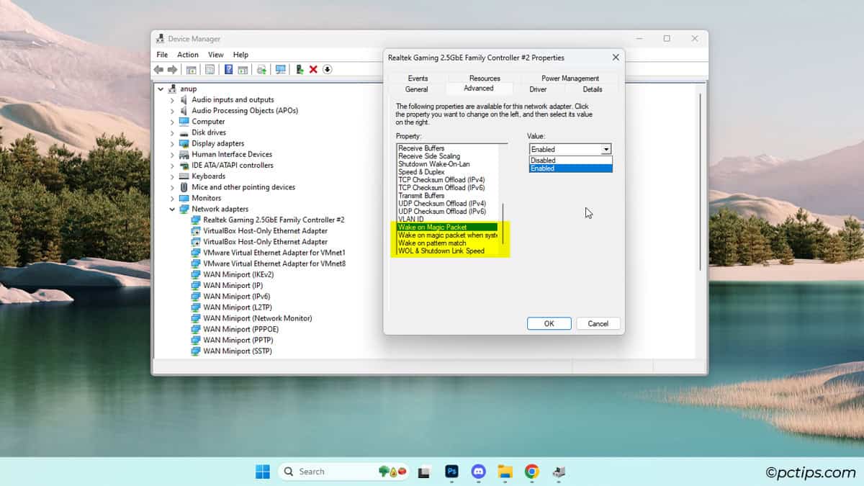Switch to the Power Management tab
Image resolution: width=864 pixels, height=486 pixels.
pyautogui.click(x=570, y=78)
